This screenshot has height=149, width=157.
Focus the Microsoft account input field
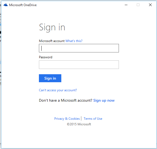pos(79,48)
